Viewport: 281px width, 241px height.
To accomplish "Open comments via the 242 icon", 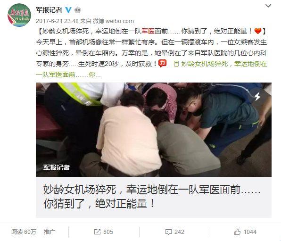I will (x=175, y=232).
